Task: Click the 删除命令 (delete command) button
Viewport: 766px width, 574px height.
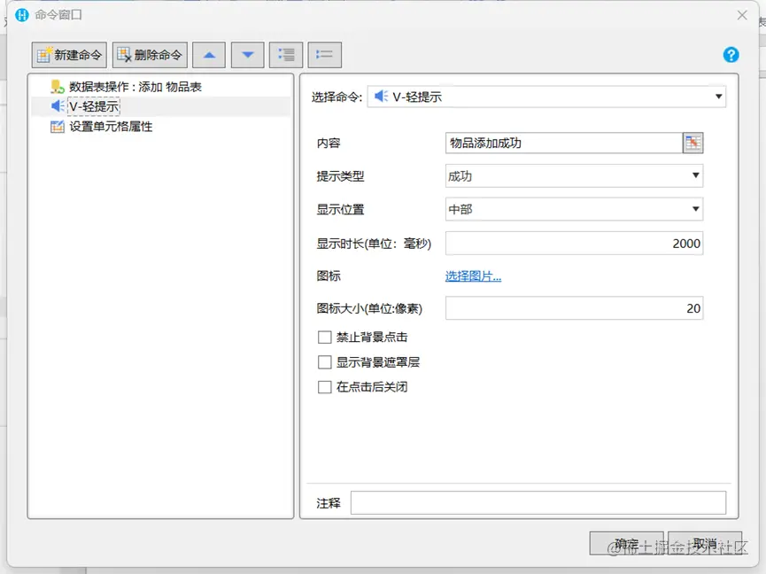Action: tap(150, 54)
